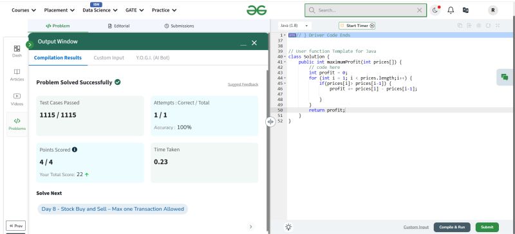Open Articles in the sidebar

(x=17, y=75)
